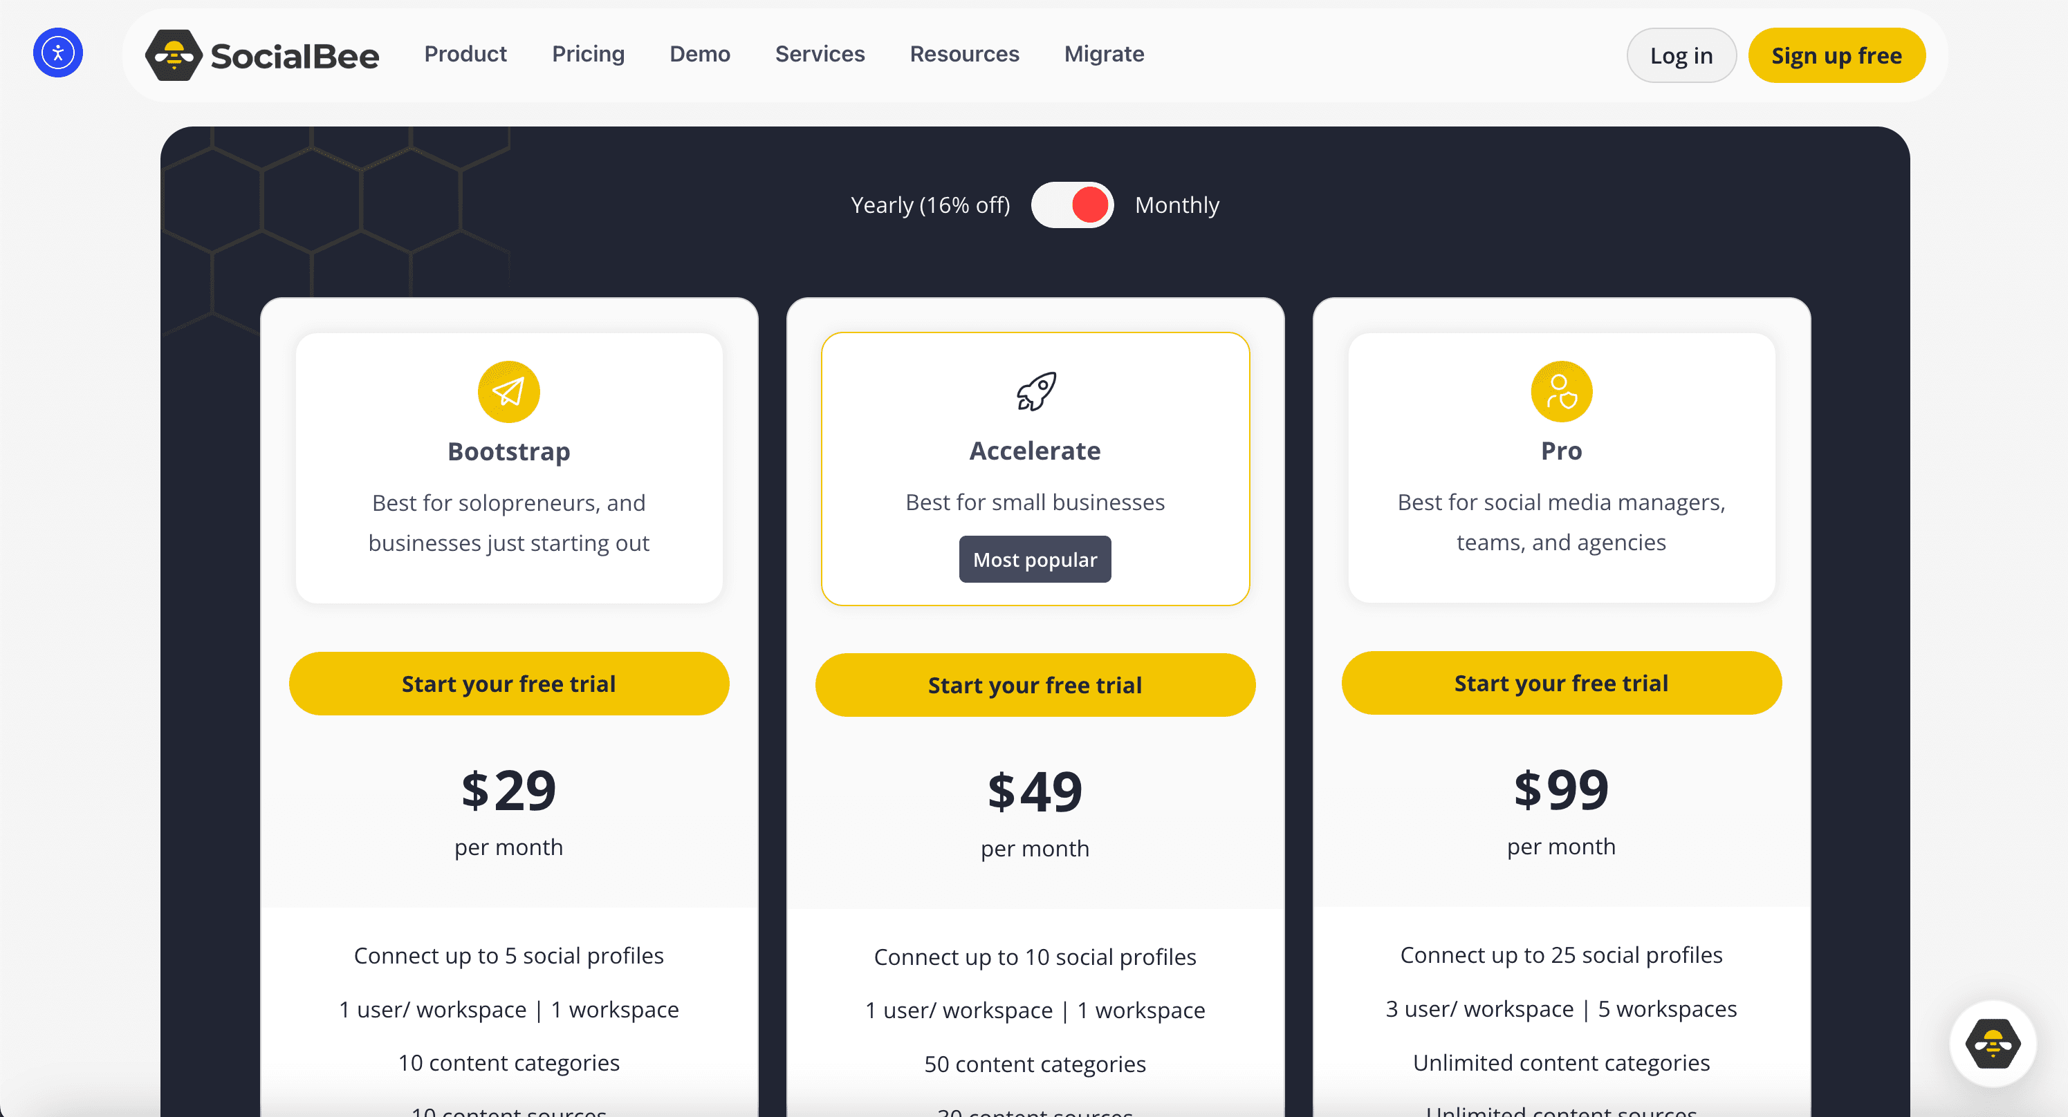This screenshot has height=1117, width=2068.
Task: Click the $29 price
Action: tap(509, 789)
